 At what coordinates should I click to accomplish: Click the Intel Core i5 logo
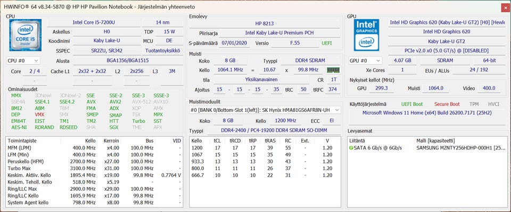click(25, 36)
